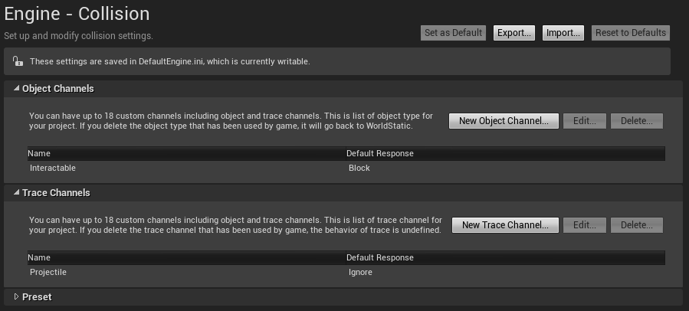689x311 pixels.
Task: Reset collision settings with Reset to Defaults
Action: [x=632, y=33]
